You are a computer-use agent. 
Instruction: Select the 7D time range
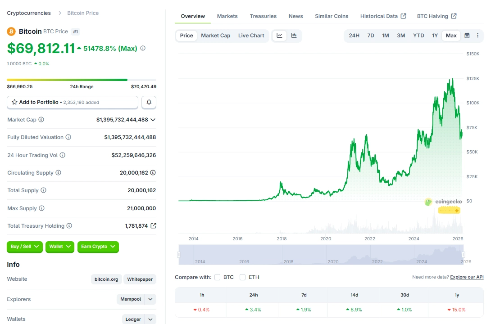pos(370,35)
